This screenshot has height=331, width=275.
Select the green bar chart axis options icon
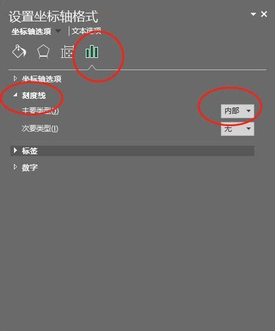(92, 51)
